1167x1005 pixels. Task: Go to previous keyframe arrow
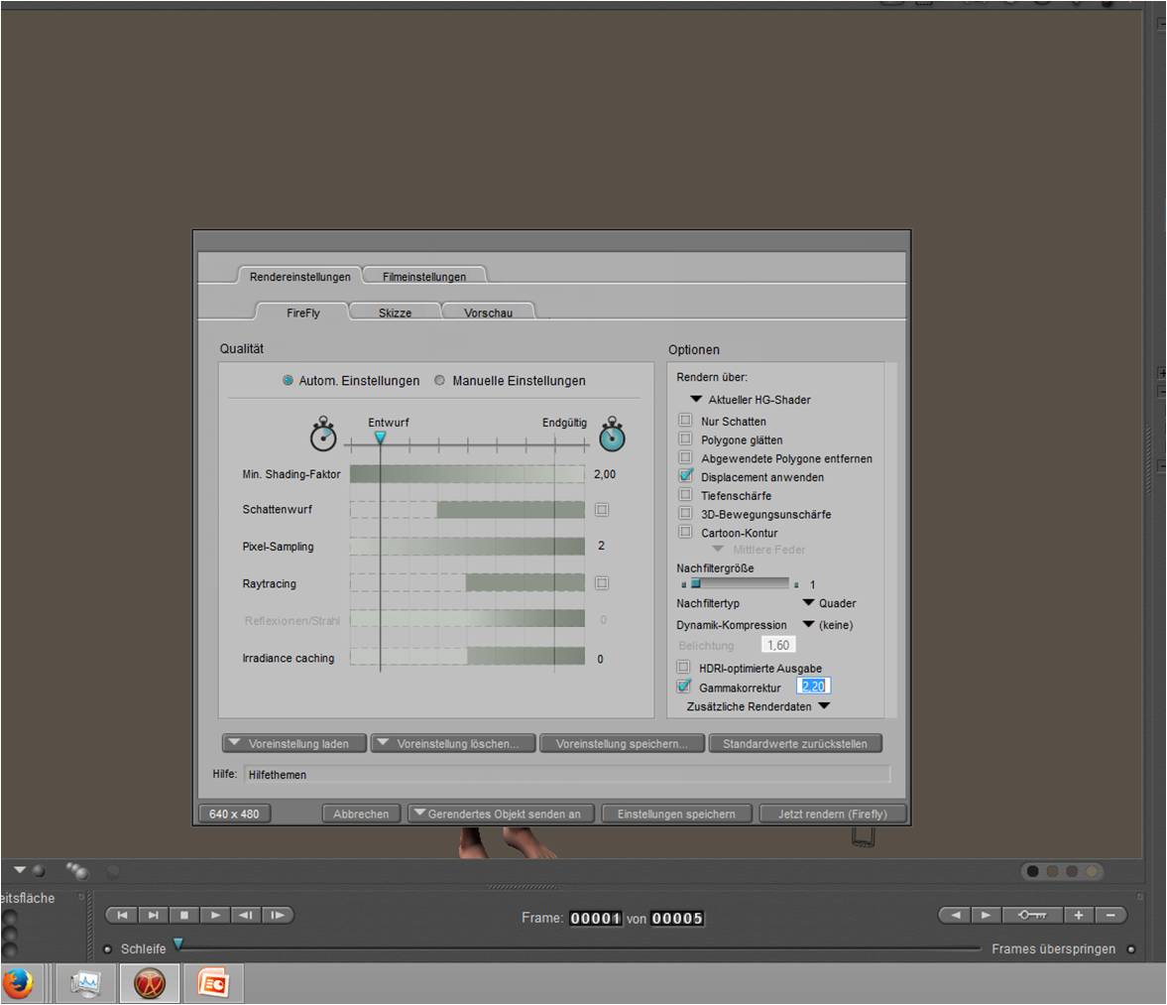[956, 915]
